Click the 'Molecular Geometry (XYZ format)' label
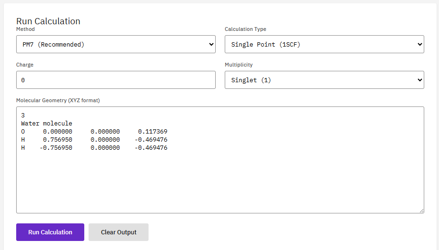This screenshot has height=250, width=439. pos(58,100)
